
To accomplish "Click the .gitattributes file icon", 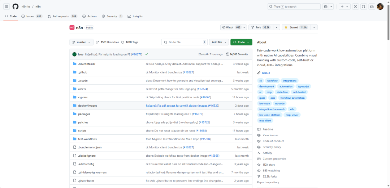I will point(74,181).
